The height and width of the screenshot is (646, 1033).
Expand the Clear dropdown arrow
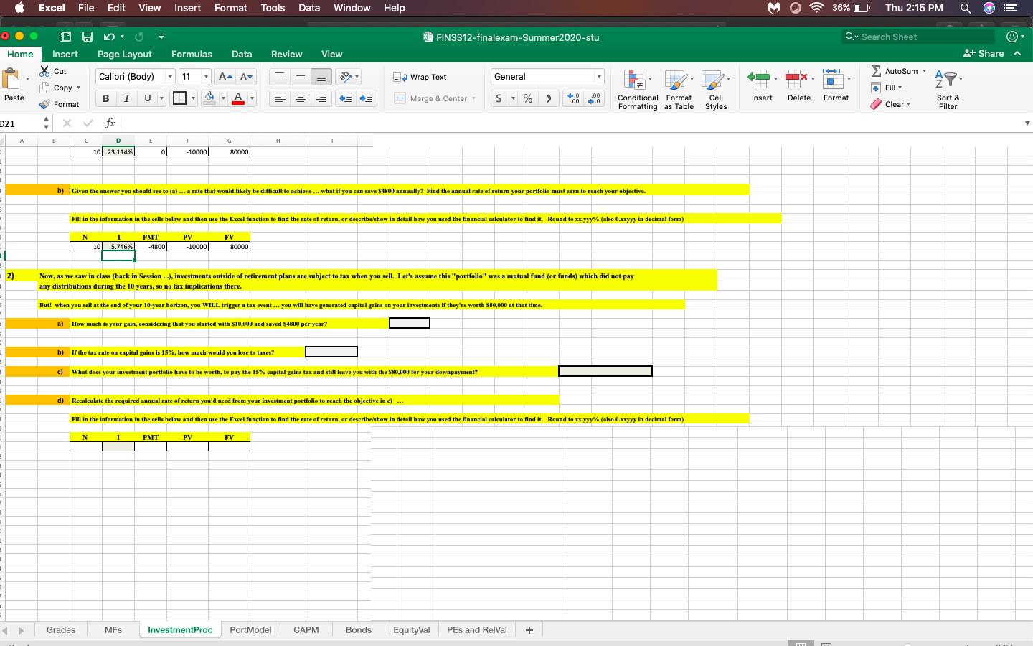point(908,104)
